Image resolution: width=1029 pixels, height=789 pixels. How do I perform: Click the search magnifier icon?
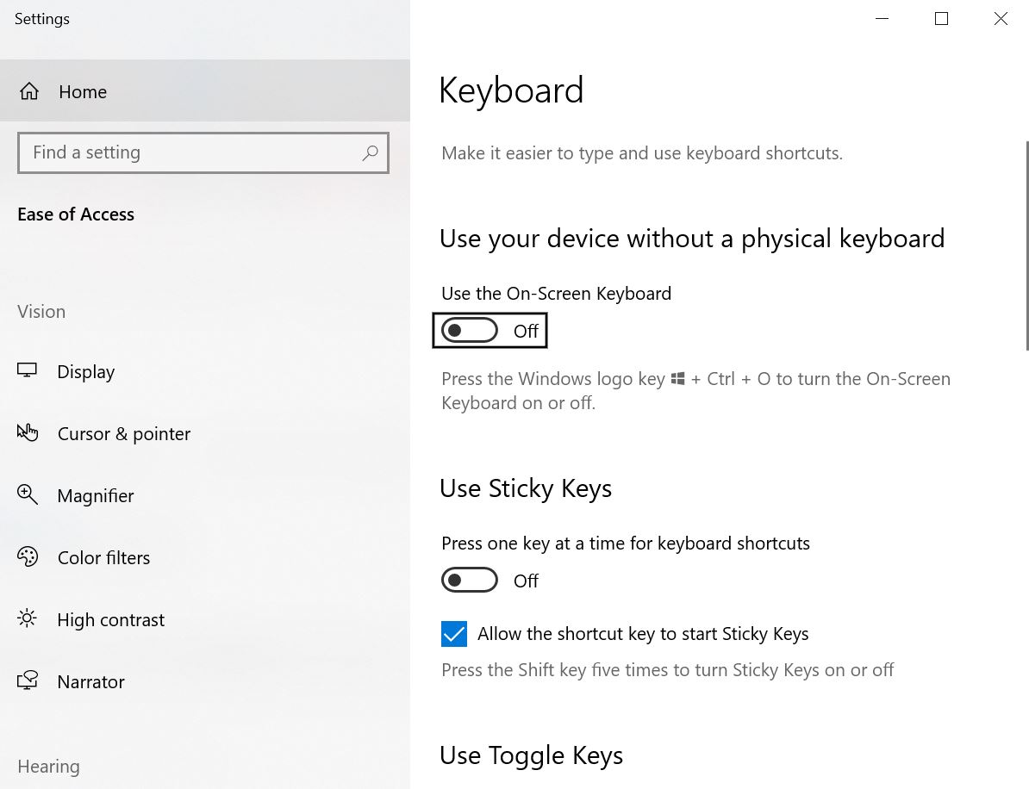click(x=371, y=152)
